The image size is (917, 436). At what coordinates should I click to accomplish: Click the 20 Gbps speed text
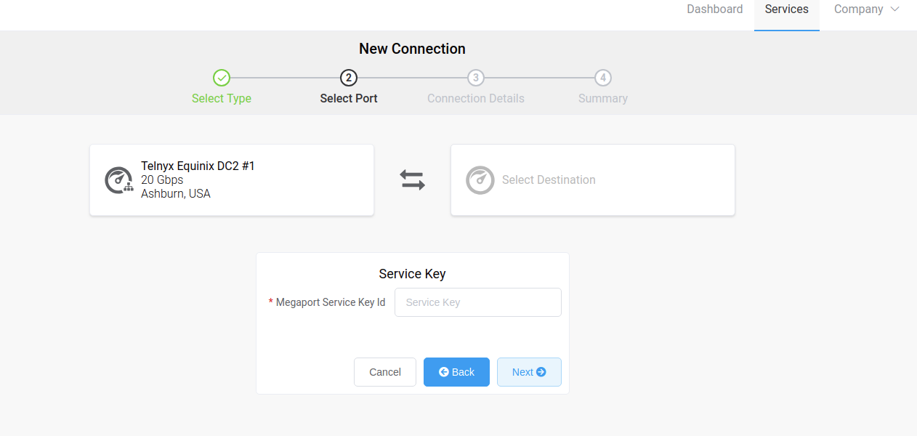pyautogui.click(x=162, y=180)
